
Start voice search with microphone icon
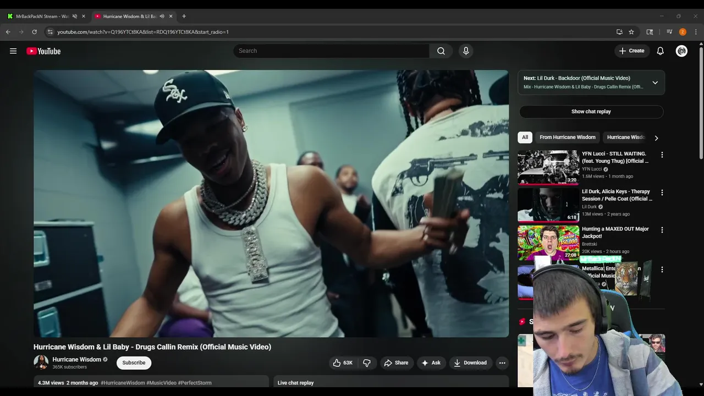[466, 51]
